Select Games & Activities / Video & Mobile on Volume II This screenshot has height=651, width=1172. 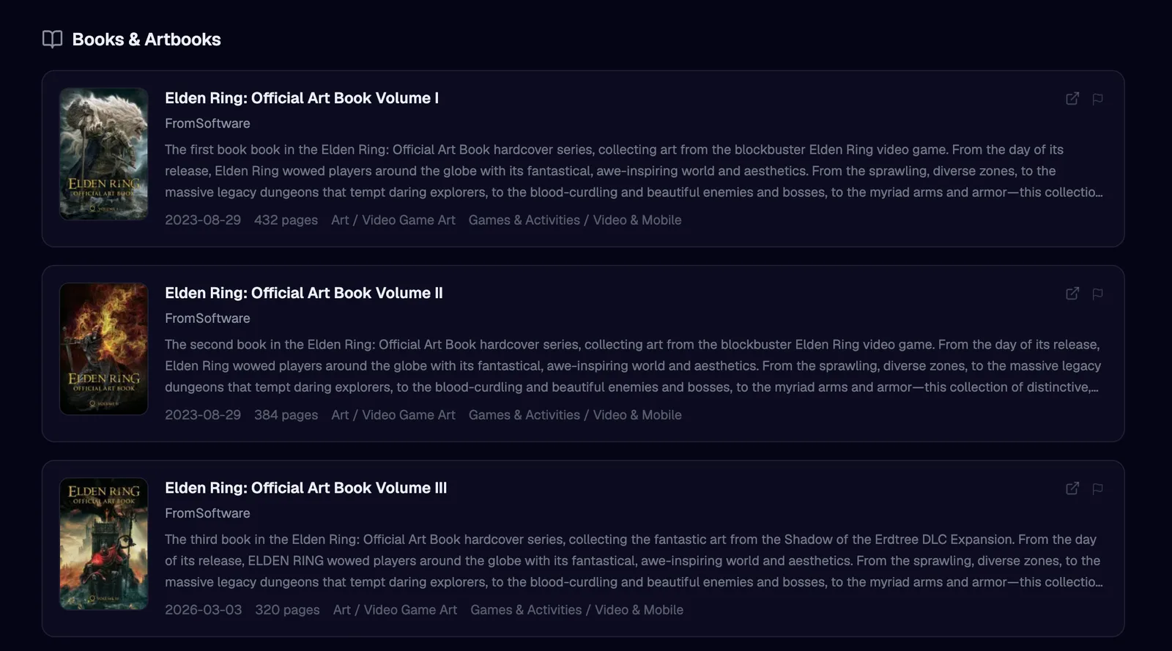click(575, 414)
